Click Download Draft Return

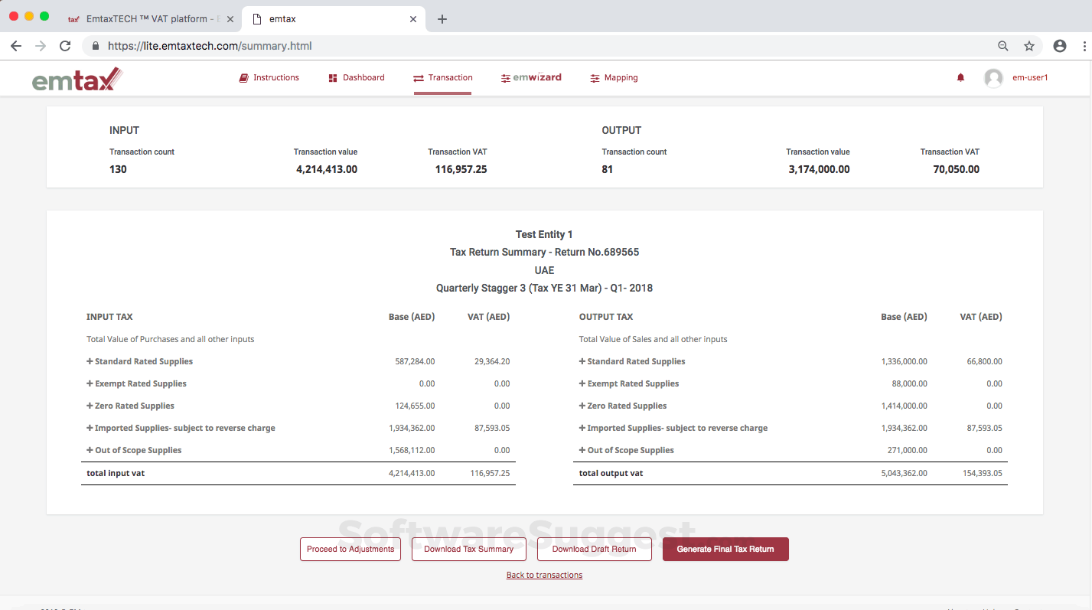(594, 549)
